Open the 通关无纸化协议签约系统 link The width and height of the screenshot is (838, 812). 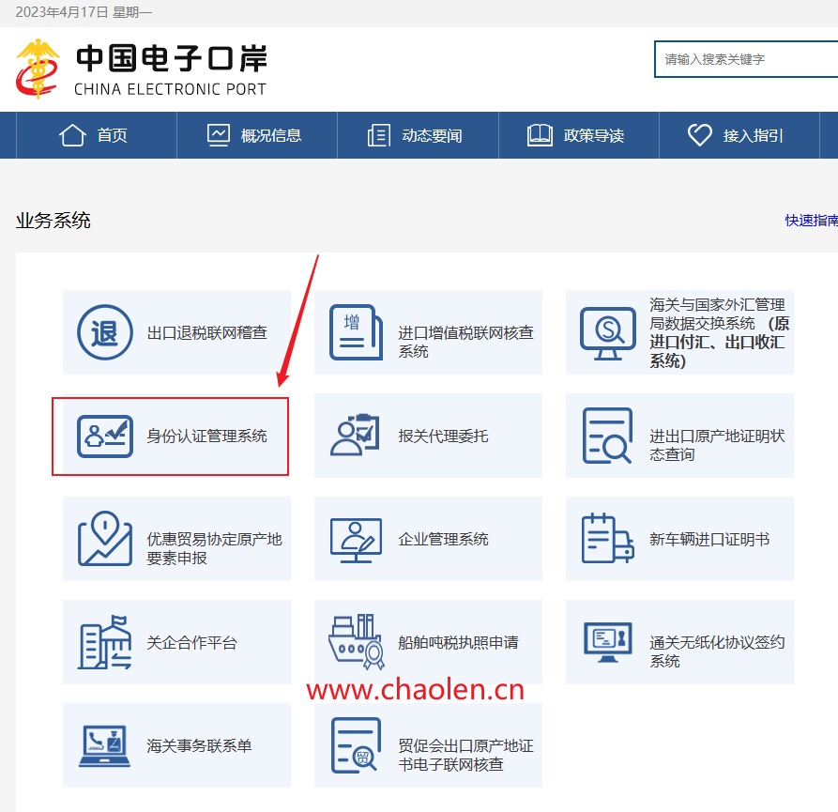tap(716, 651)
